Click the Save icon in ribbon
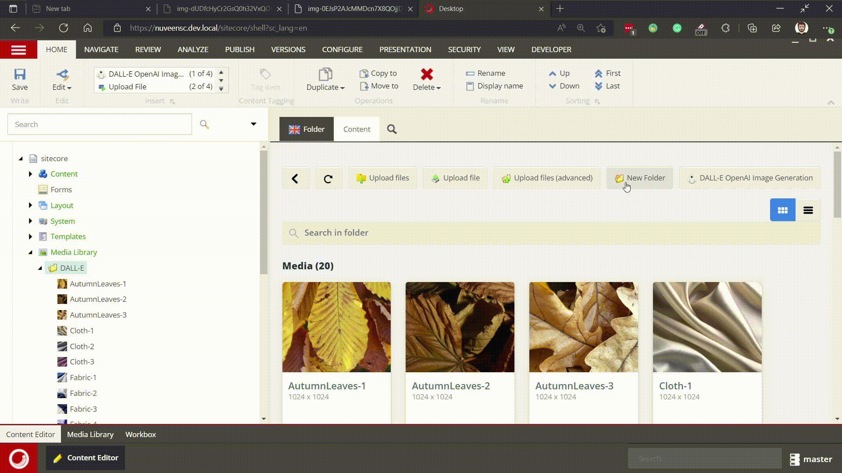Viewport: 842px width, 473px height. point(20,74)
